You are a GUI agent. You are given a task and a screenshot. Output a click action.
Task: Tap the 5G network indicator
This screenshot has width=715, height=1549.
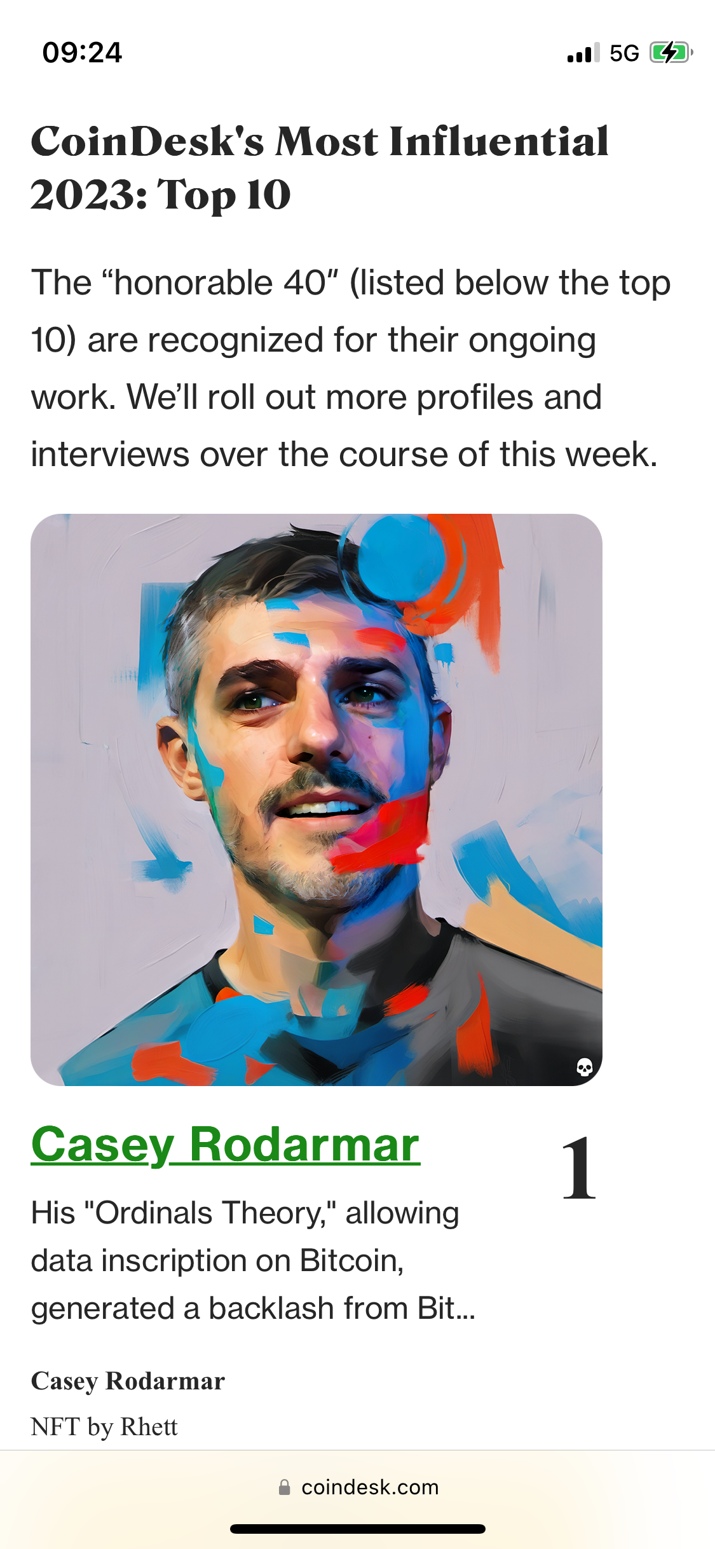pyautogui.click(x=624, y=53)
